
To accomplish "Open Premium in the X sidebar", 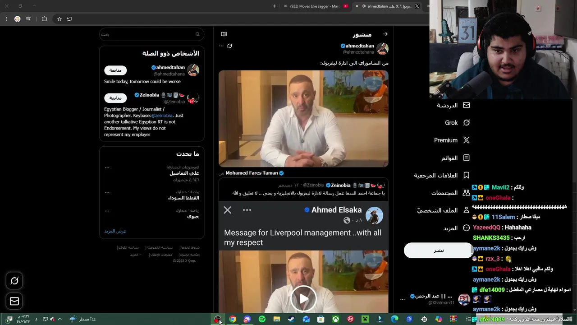I will (x=452, y=140).
